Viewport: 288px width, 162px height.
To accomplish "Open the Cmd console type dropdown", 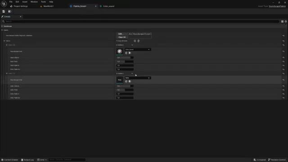I will (42, 160).
